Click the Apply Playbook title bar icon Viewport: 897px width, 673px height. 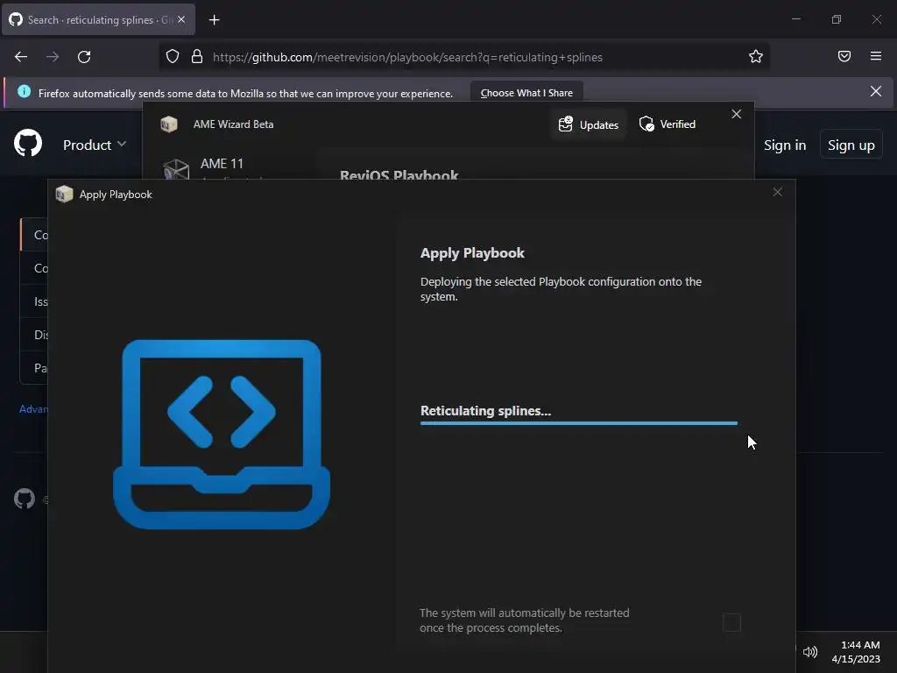64,194
